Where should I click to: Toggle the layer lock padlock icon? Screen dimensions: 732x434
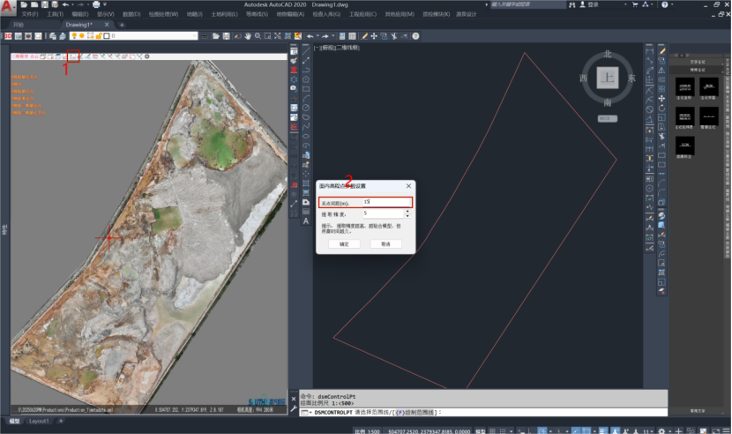99,36
